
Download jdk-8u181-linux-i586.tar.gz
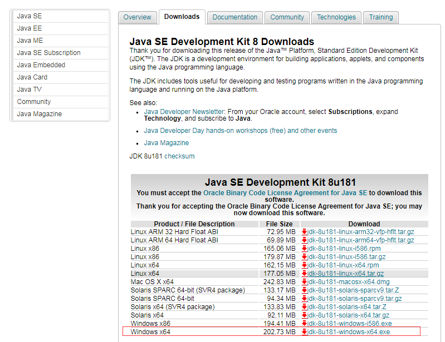[346, 257]
